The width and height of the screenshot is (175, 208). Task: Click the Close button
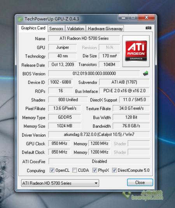140,183
